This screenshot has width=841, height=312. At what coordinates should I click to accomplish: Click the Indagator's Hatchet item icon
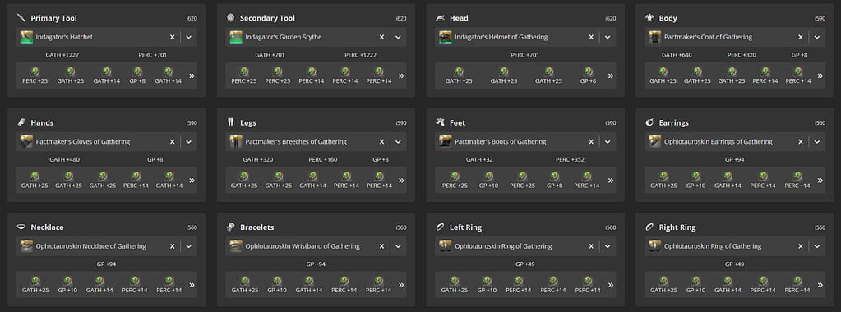tap(27, 37)
